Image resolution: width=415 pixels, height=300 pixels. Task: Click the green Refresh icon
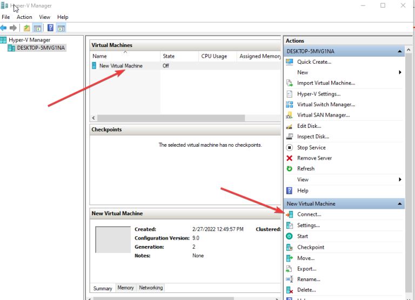click(290, 169)
